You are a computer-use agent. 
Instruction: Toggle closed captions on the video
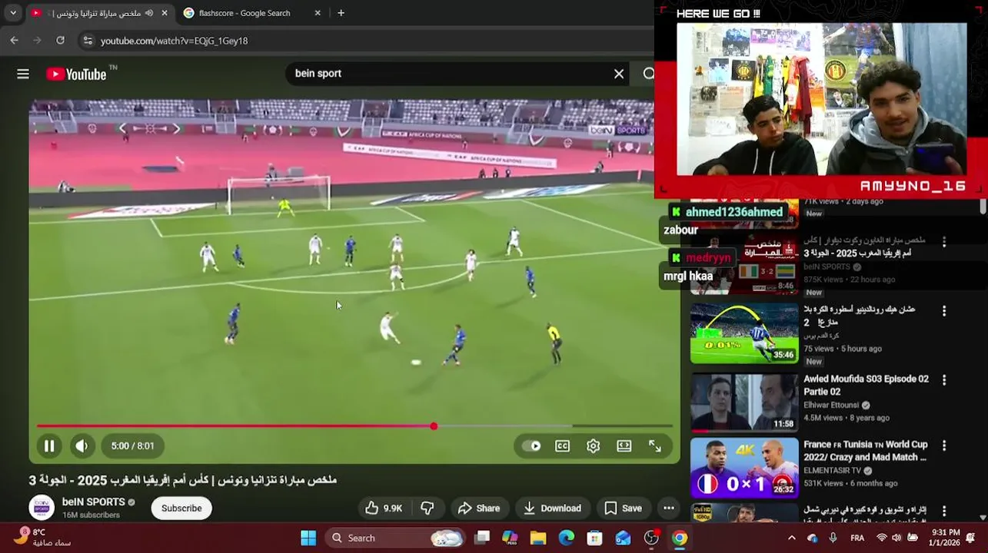[x=563, y=445]
